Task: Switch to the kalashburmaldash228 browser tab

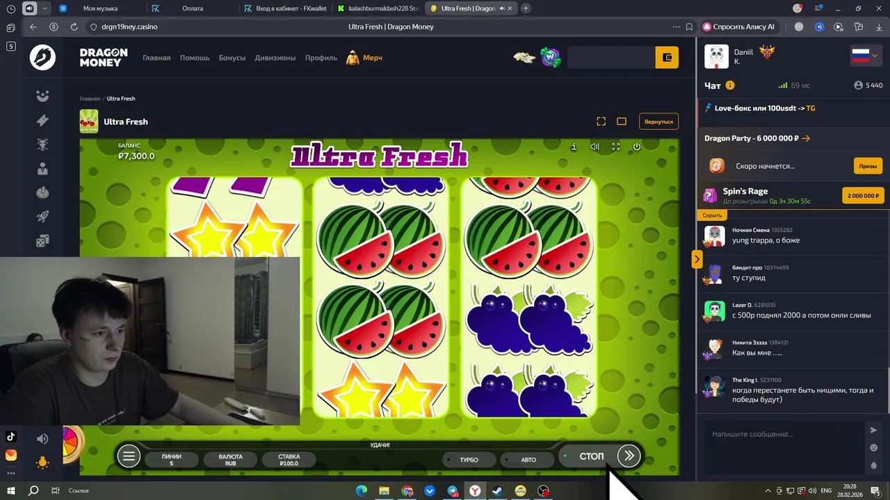Action: 378,8
